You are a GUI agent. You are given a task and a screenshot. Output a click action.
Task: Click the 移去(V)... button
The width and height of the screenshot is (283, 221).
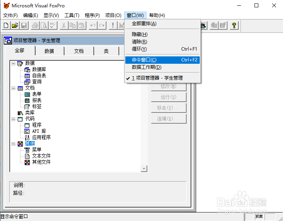pos(168,108)
